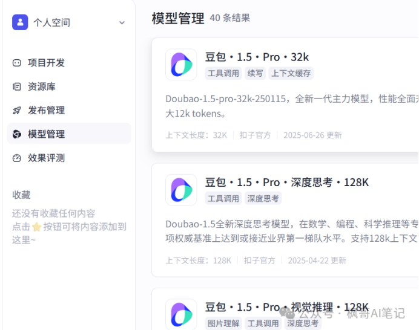Expand the 个人空间 workspace dropdown chevron
Image resolution: width=419 pixels, height=330 pixels.
point(122,23)
